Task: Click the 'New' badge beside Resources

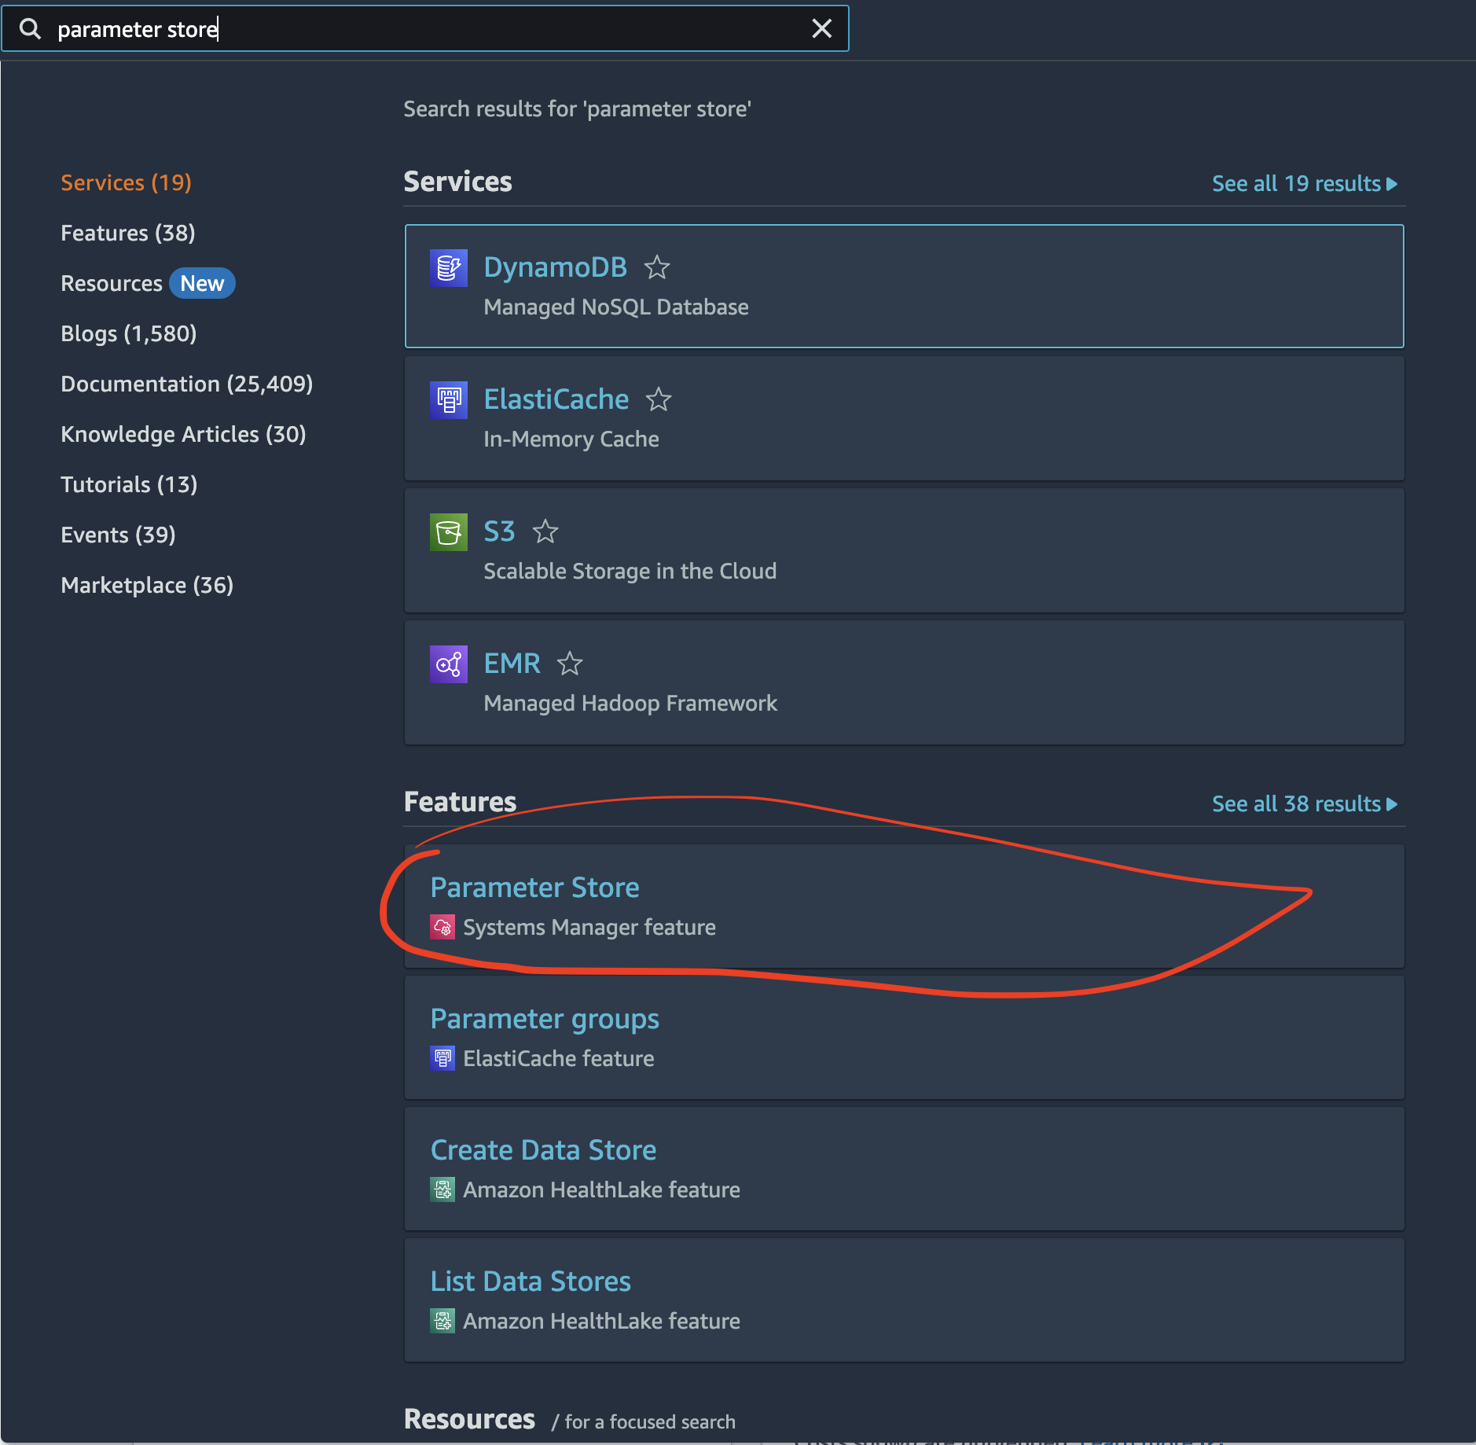Action: [x=202, y=283]
